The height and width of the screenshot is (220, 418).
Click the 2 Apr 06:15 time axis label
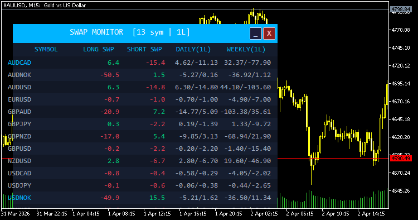(x=300, y=214)
